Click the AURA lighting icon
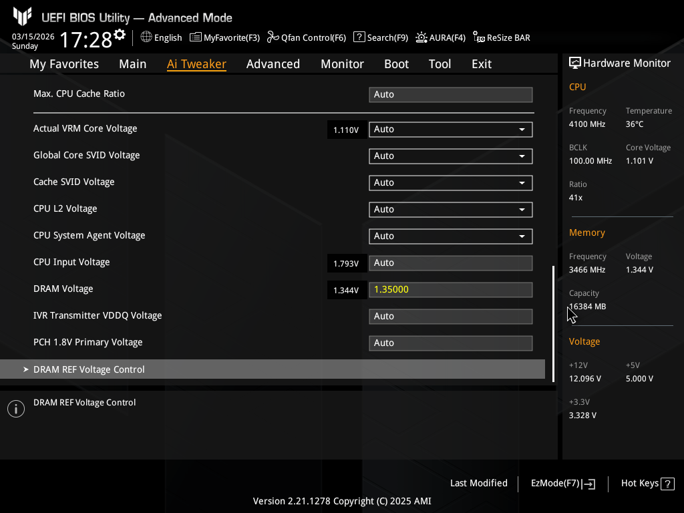This screenshot has height=513, width=684. (421, 37)
